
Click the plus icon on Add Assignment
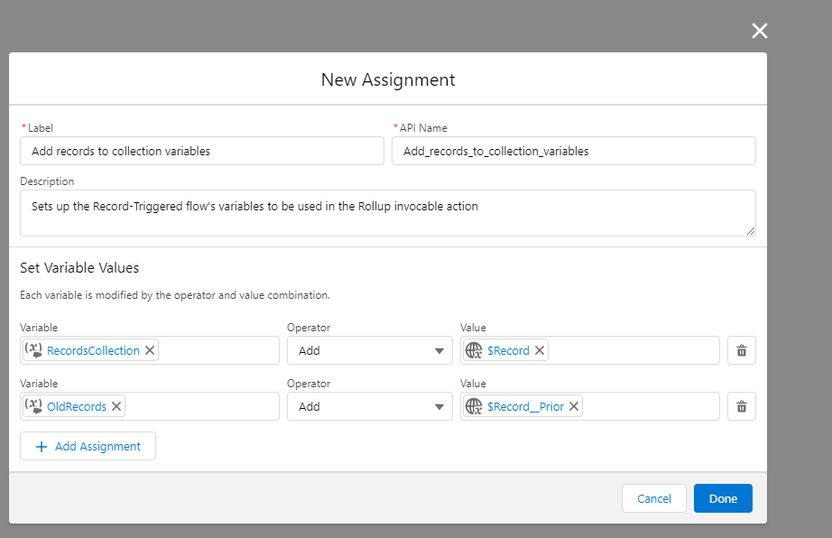[42, 445]
